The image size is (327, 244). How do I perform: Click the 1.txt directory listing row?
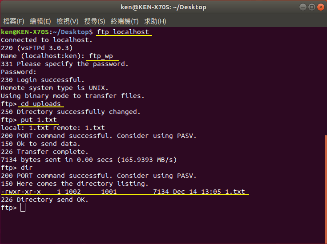pos(123,192)
